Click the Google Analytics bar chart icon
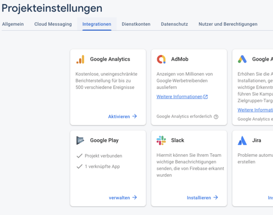The image size is (273, 215). coord(80,59)
